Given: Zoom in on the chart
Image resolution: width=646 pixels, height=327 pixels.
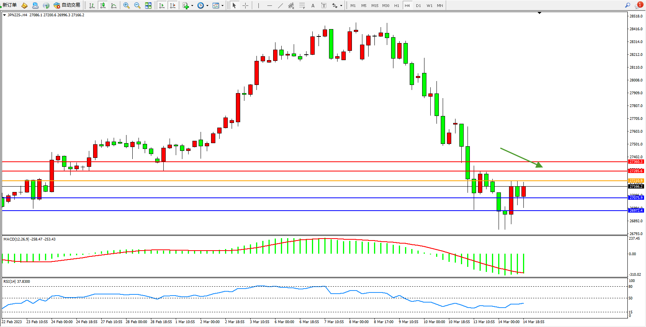Looking at the screenshot, I should tap(126, 5).
